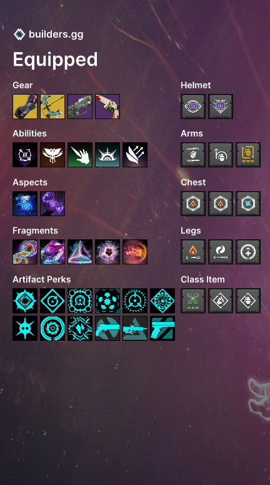270x485 pixels.
Task: Click the green class item mod
Action: [193, 301]
